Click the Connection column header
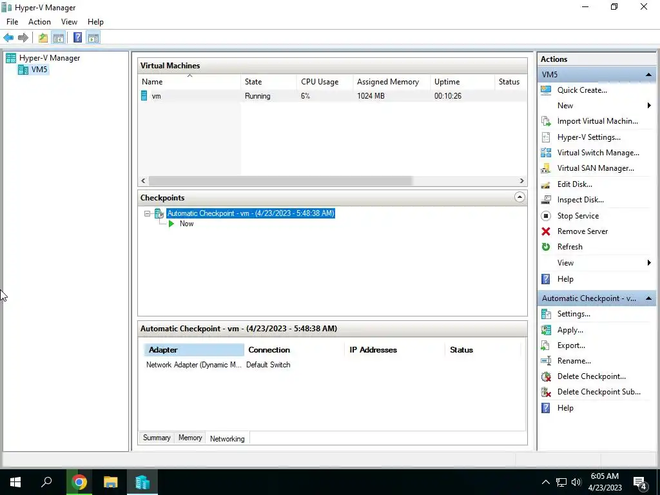The image size is (660, 495). point(294,350)
